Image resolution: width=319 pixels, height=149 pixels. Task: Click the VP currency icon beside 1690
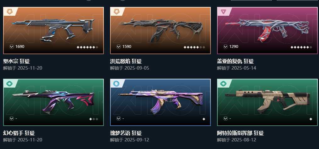12,47
